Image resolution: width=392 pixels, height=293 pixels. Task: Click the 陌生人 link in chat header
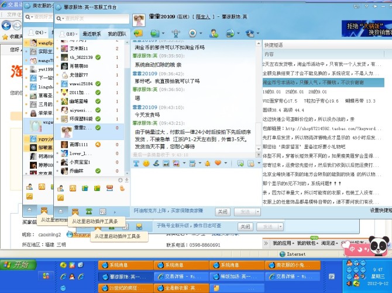point(203,17)
